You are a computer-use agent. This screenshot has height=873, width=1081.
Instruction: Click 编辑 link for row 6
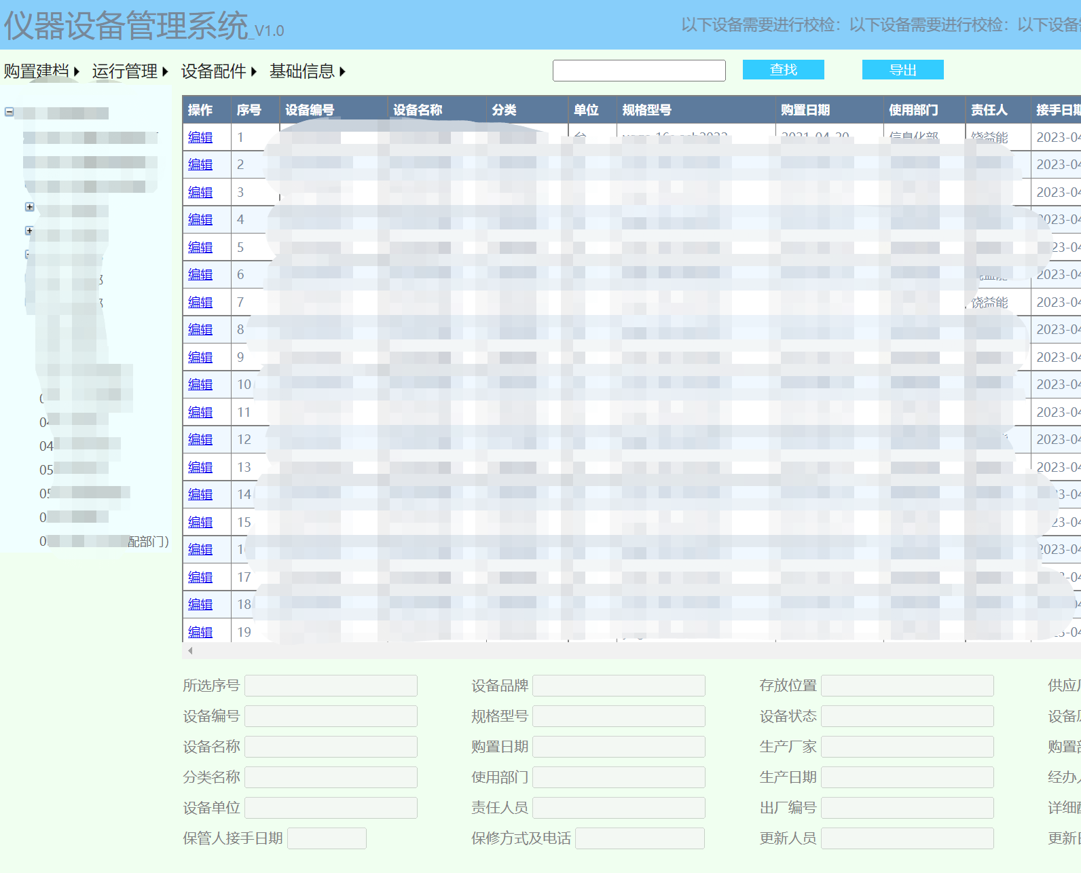(x=200, y=274)
